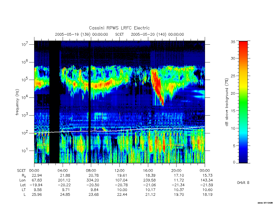Click the 'Lon' row label
Viewport: 273px width, 204px height.
tap(22, 180)
